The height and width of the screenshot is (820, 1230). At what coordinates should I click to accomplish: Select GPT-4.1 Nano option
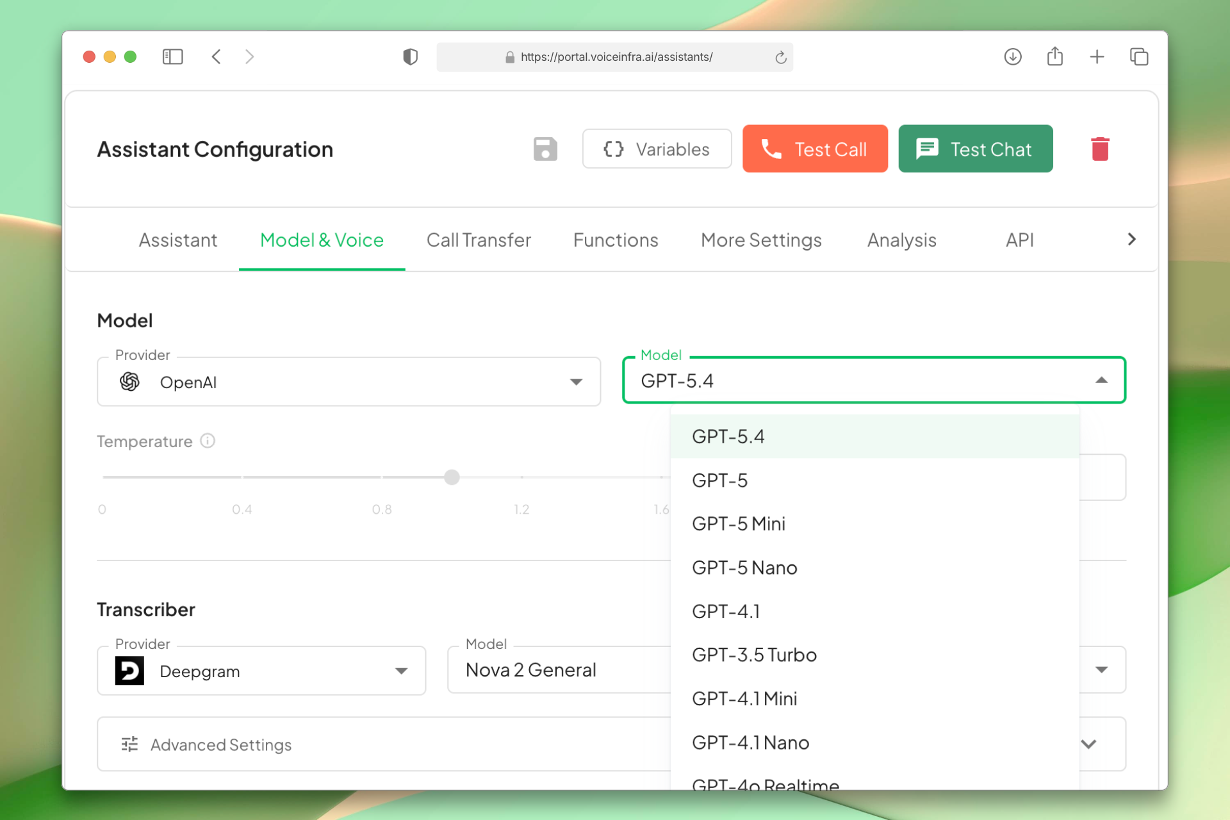[874, 742]
